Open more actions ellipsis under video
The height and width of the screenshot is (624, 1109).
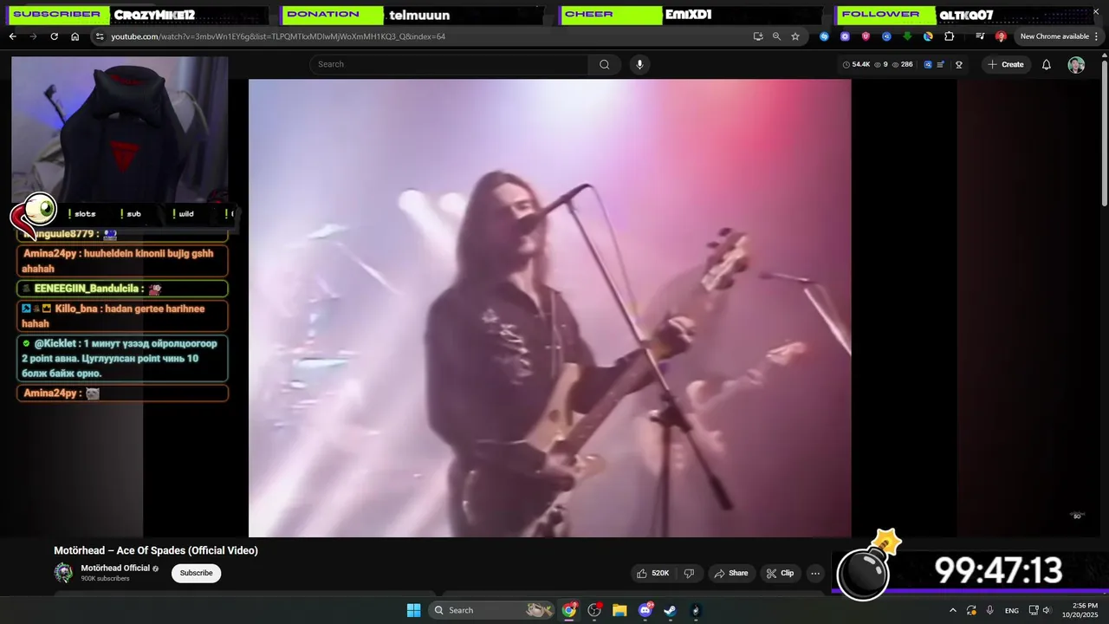[x=814, y=573]
